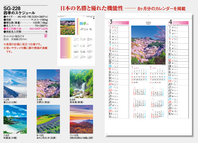Click the small pink square mark icon
198x143 pixels.
click(x=46, y=36)
